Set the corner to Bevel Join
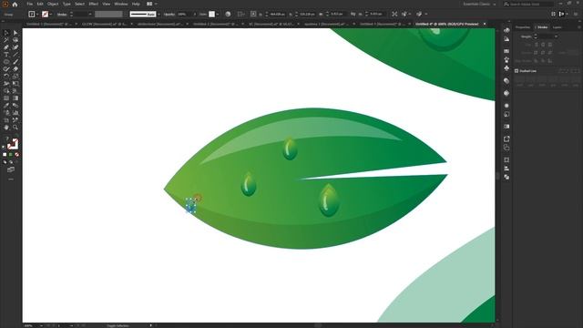 point(550,53)
